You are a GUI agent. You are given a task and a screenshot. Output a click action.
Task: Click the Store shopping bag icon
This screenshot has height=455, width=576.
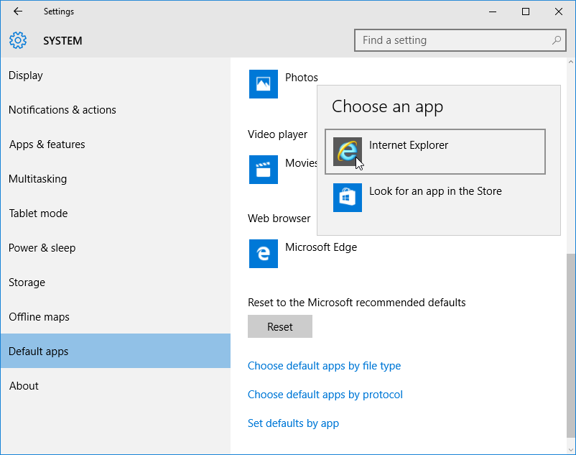coord(347,198)
